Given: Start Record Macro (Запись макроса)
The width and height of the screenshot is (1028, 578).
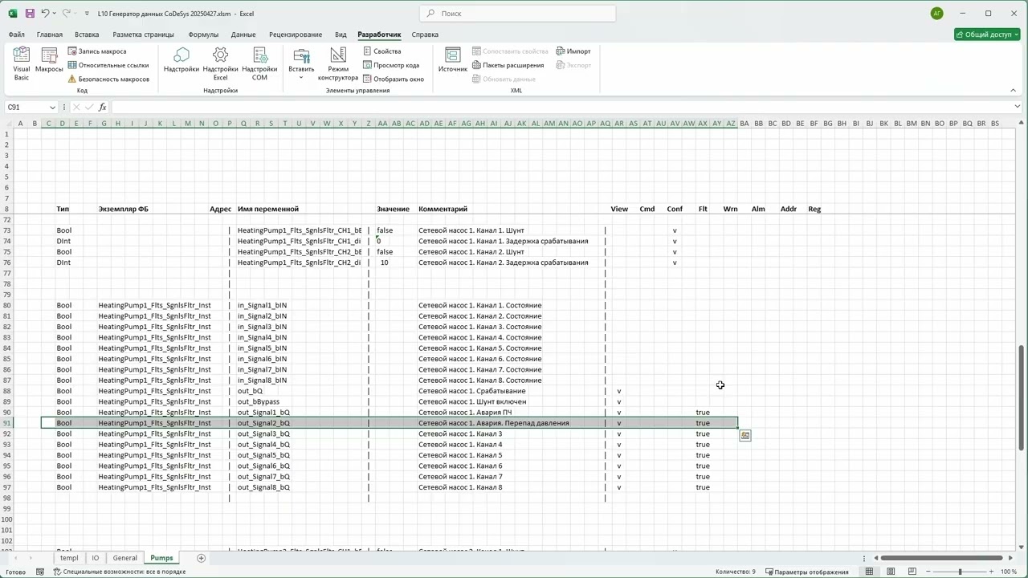Looking at the screenshot, I should pos(96,51).
